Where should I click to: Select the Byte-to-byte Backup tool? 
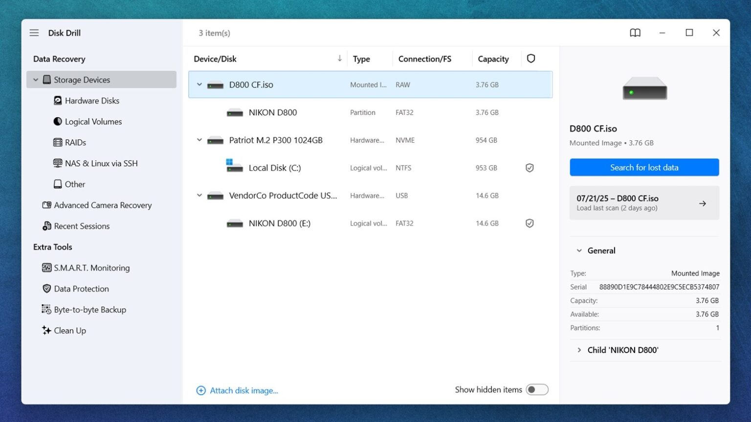[x=90, y=309]
